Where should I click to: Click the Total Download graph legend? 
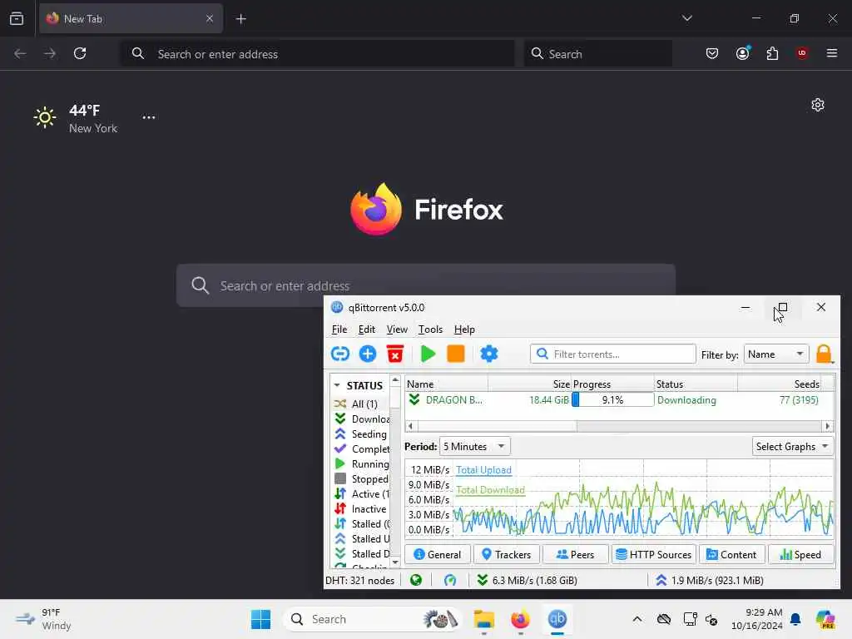[x=490, y=490]
